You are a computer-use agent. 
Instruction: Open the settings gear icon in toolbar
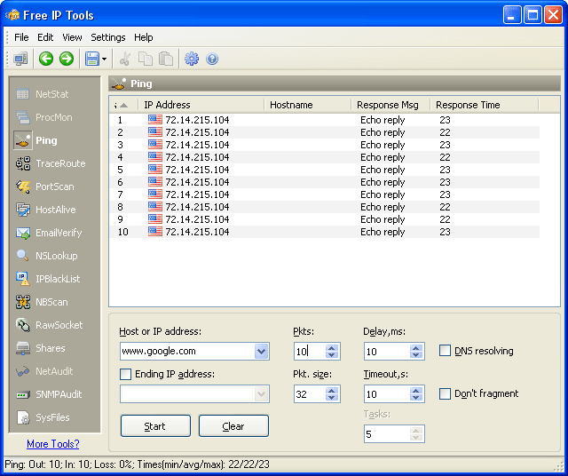pyautogui.click(x=191, y=59)
